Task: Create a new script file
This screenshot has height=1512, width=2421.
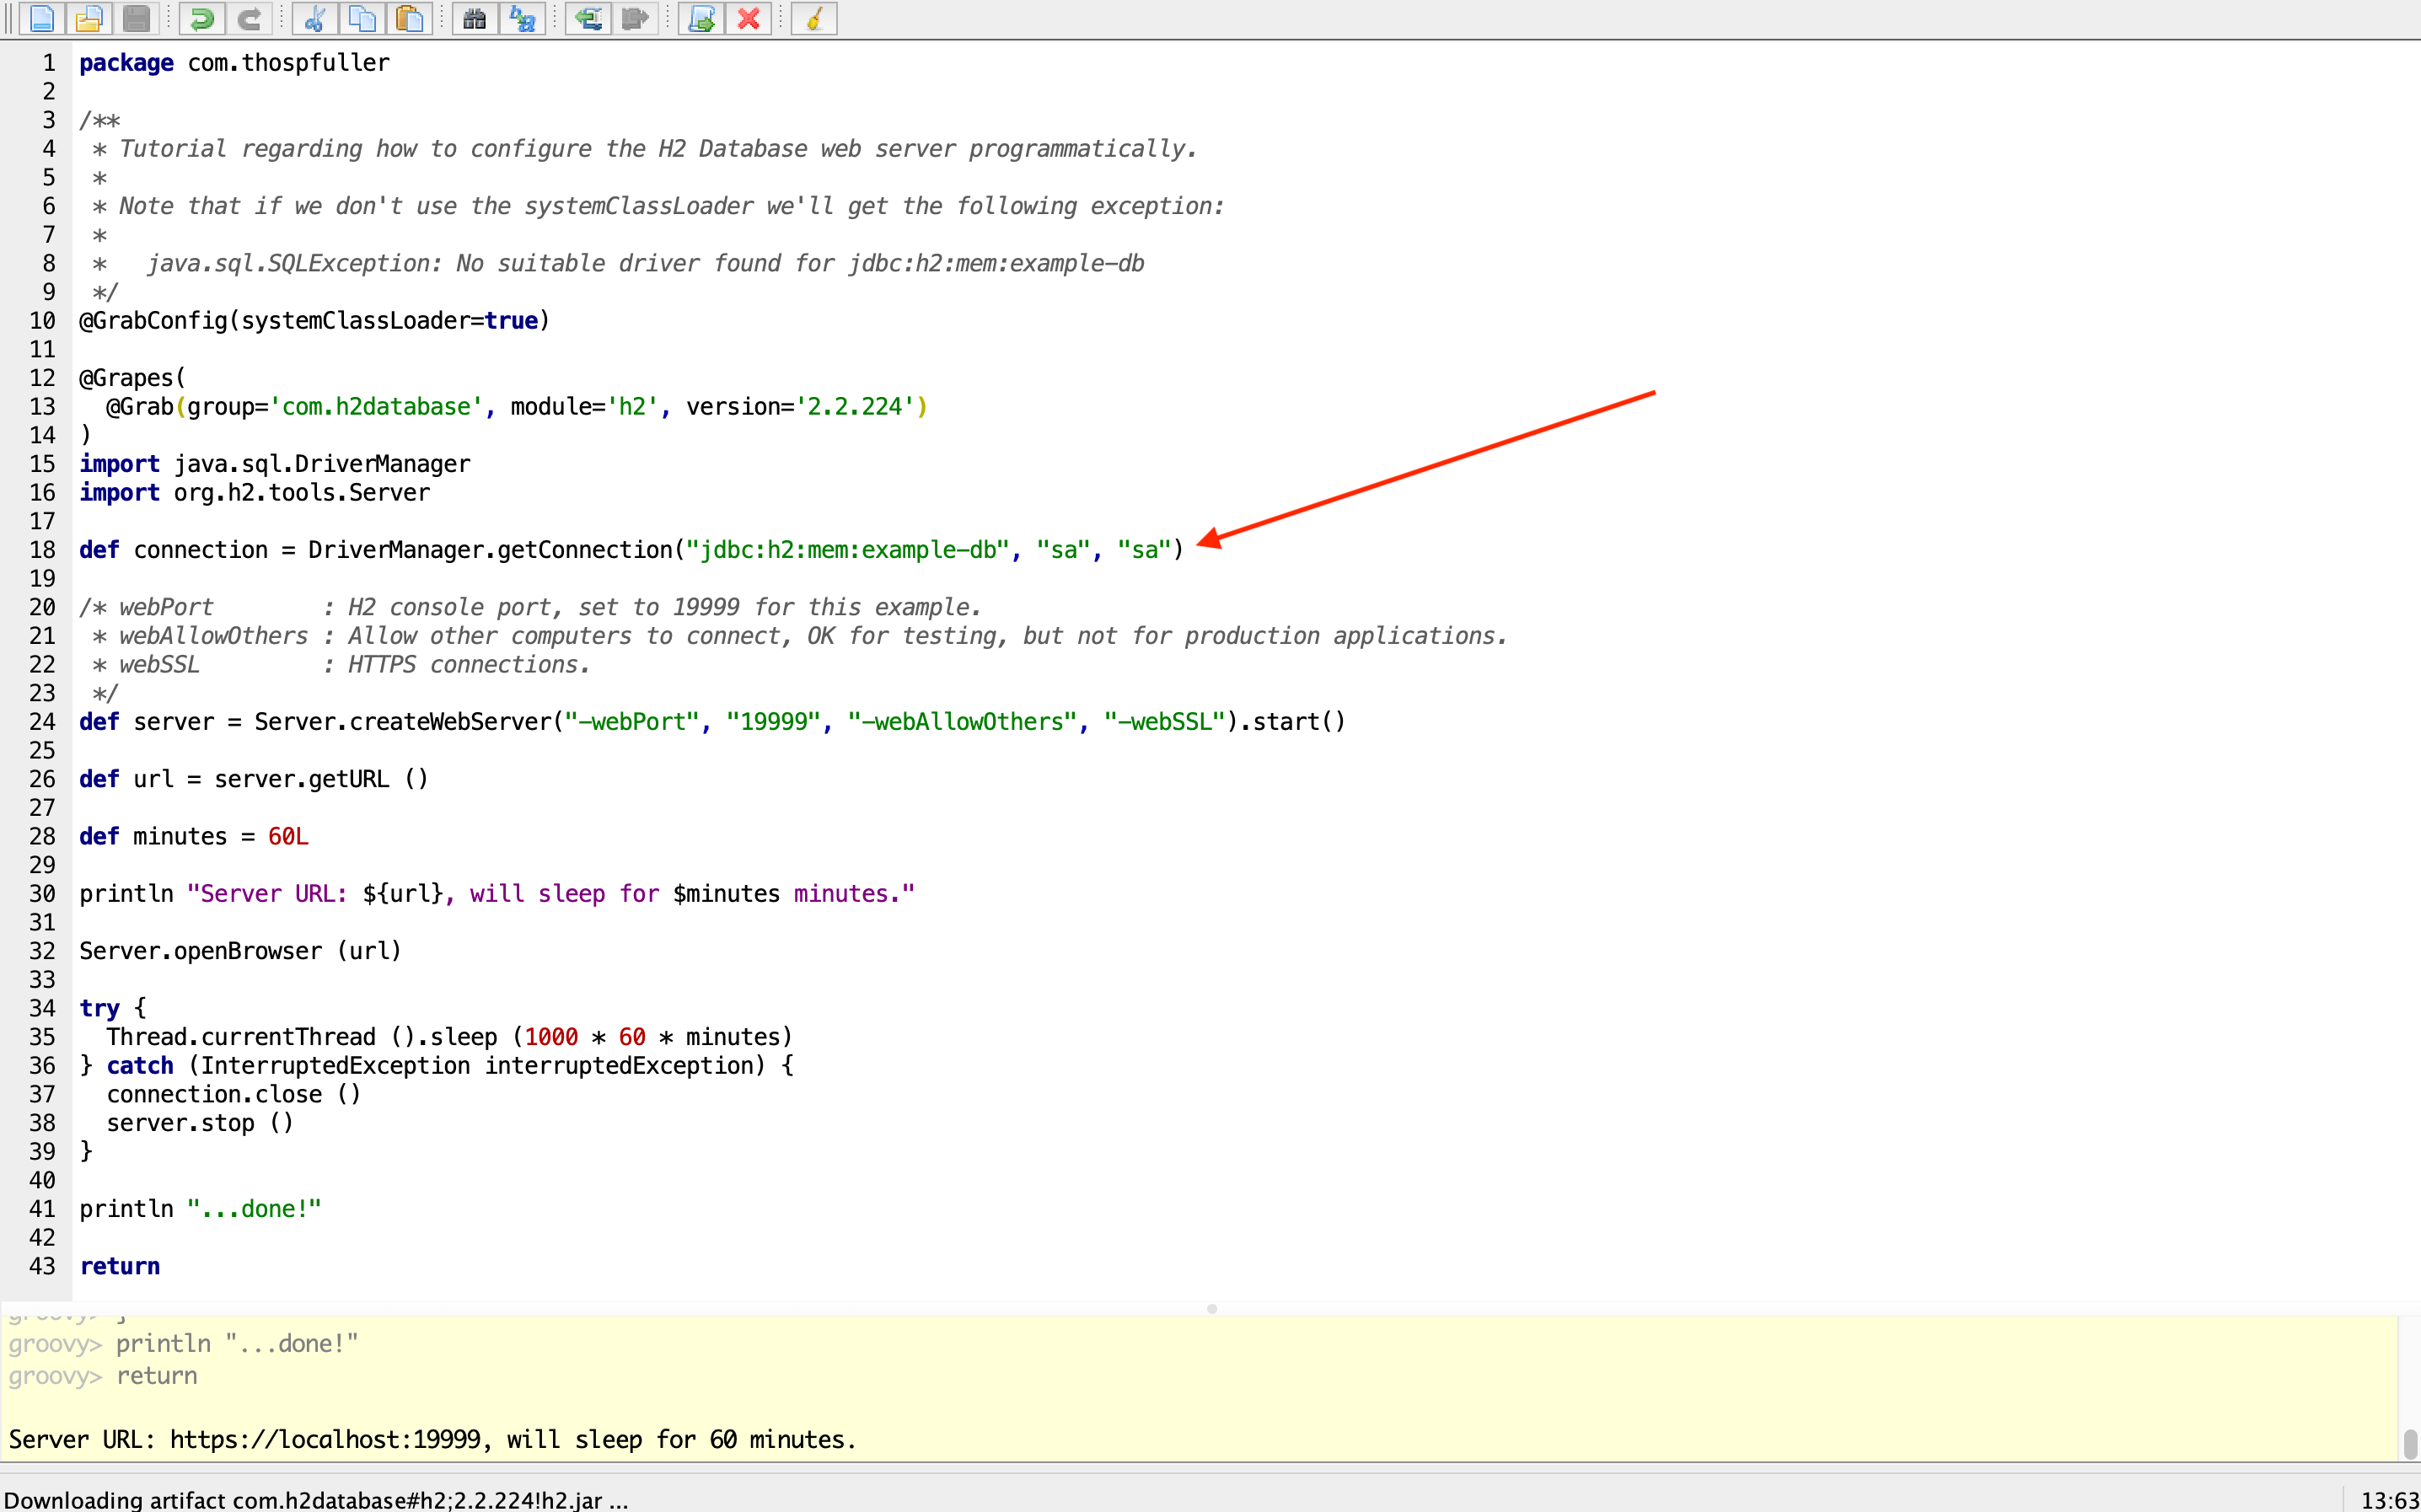Action: click(x=40, y=18)
